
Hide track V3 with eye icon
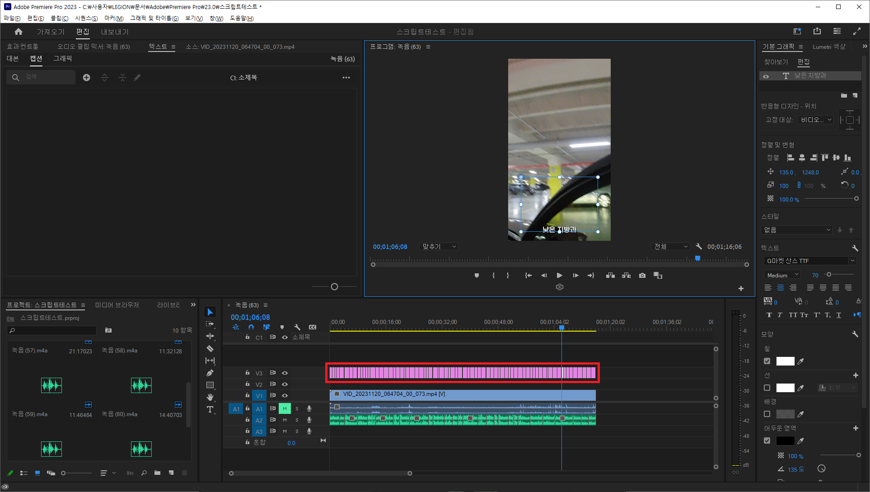(285, 373)
